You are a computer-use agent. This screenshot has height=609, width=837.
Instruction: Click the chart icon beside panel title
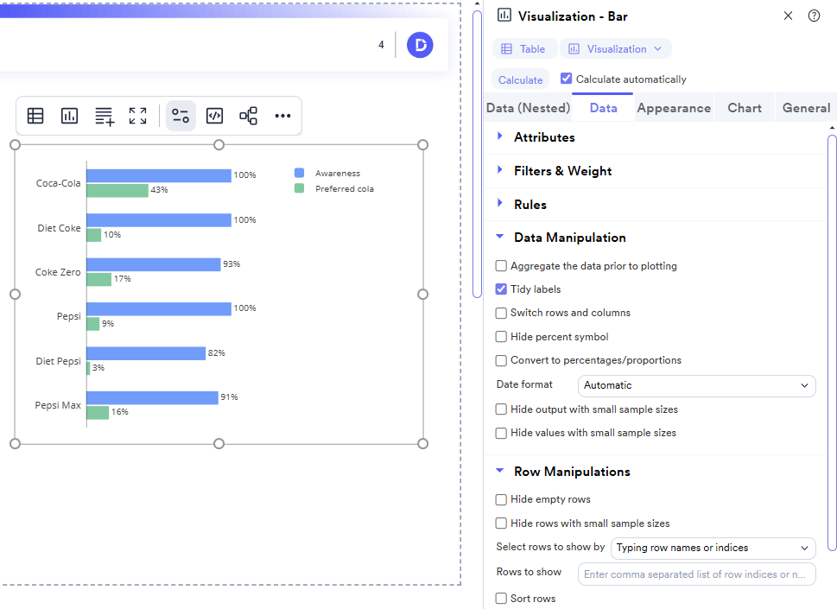504,15
